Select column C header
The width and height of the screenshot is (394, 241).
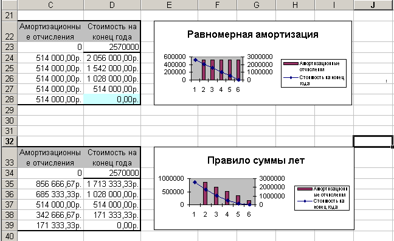click(50, 5)
